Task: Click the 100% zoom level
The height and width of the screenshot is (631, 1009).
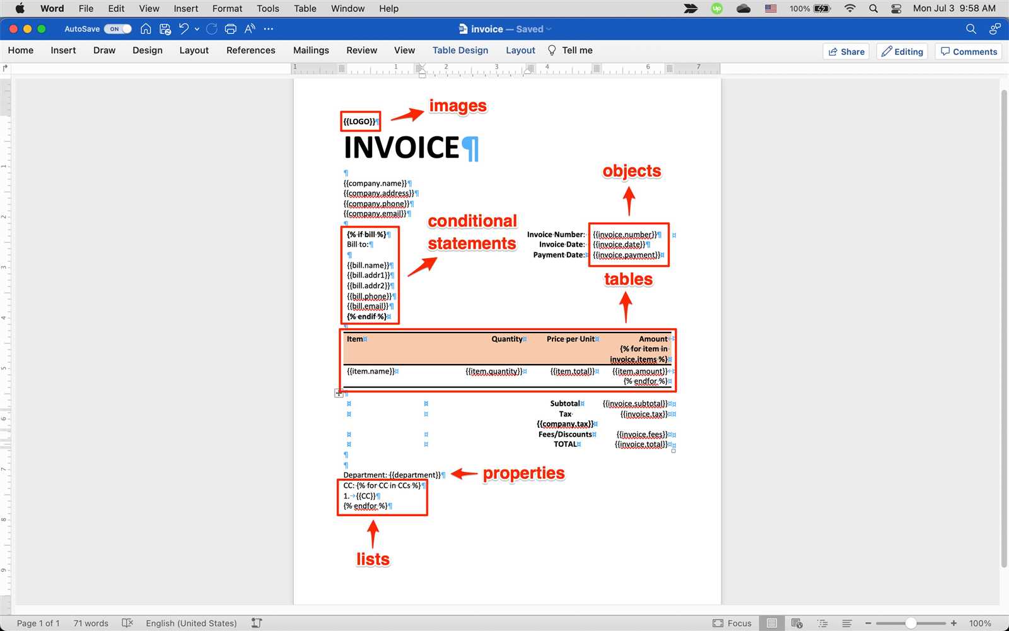Action: (980, 623)
